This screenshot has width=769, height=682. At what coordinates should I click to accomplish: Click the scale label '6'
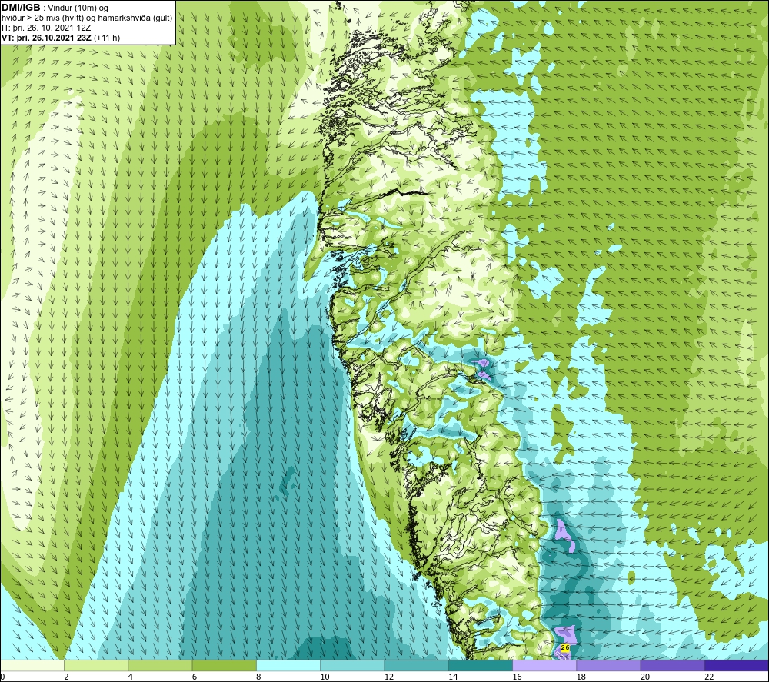[x=195, y=677]
